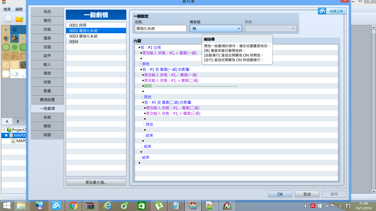Select the 狀態 tab
The height and width of the screenshot is (211, 376).
(x=47, y=82)
